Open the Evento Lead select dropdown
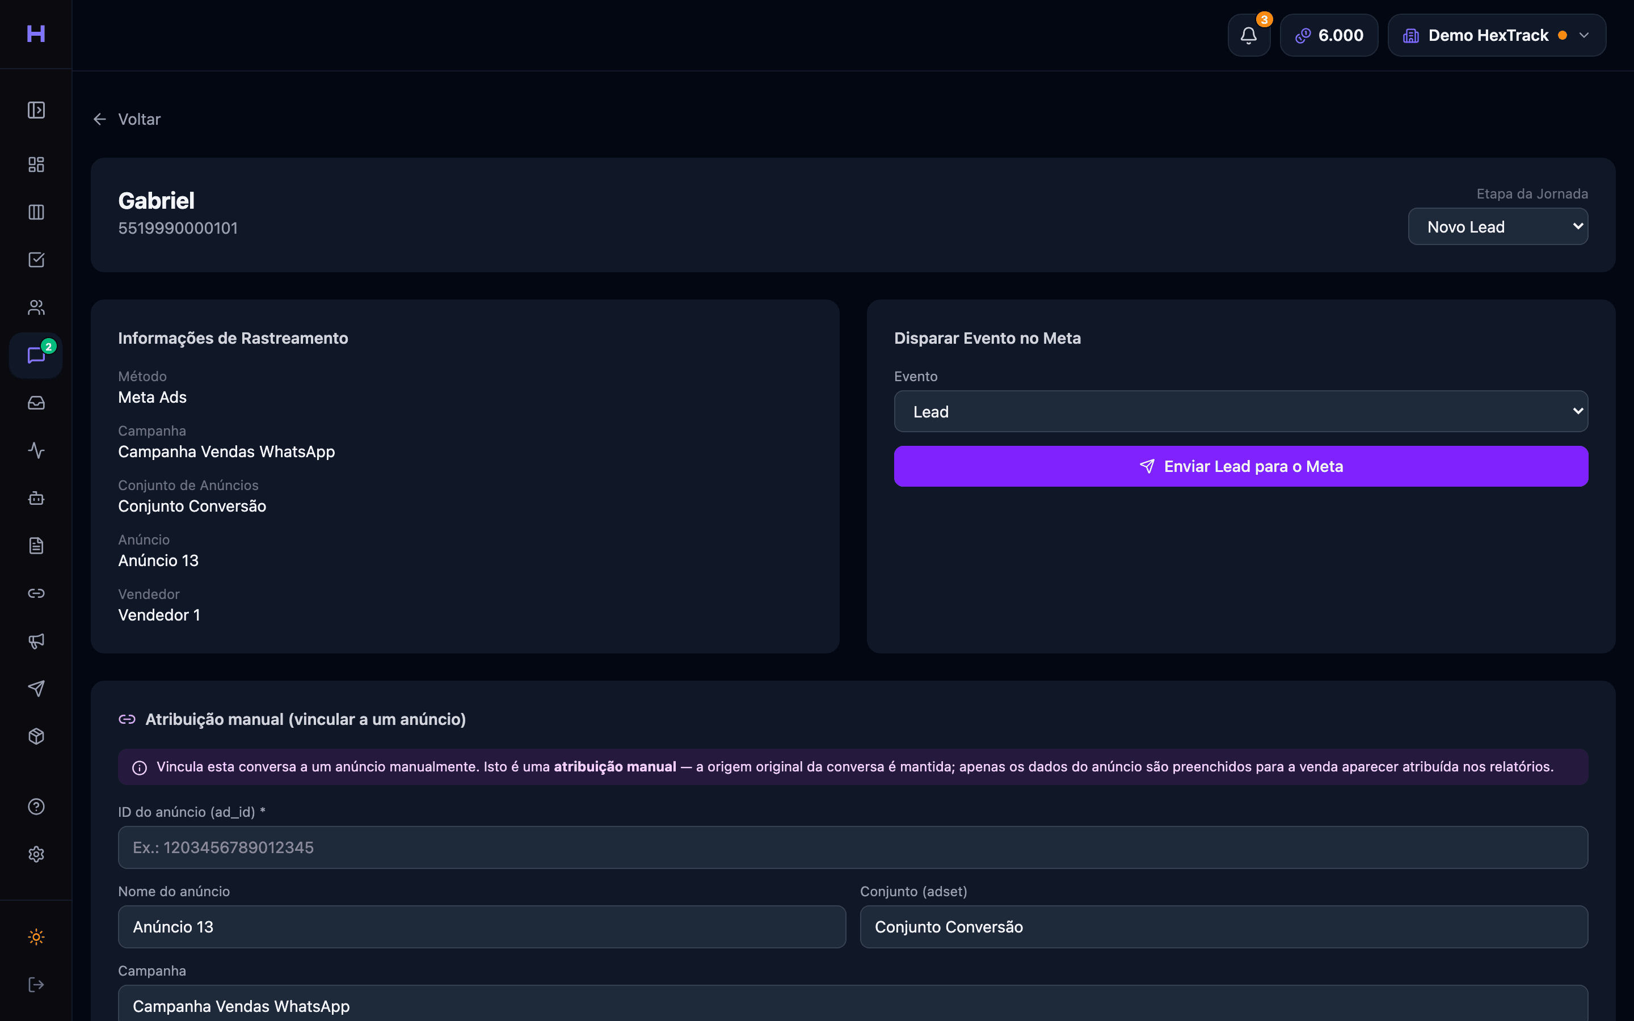 (1240, 411)
